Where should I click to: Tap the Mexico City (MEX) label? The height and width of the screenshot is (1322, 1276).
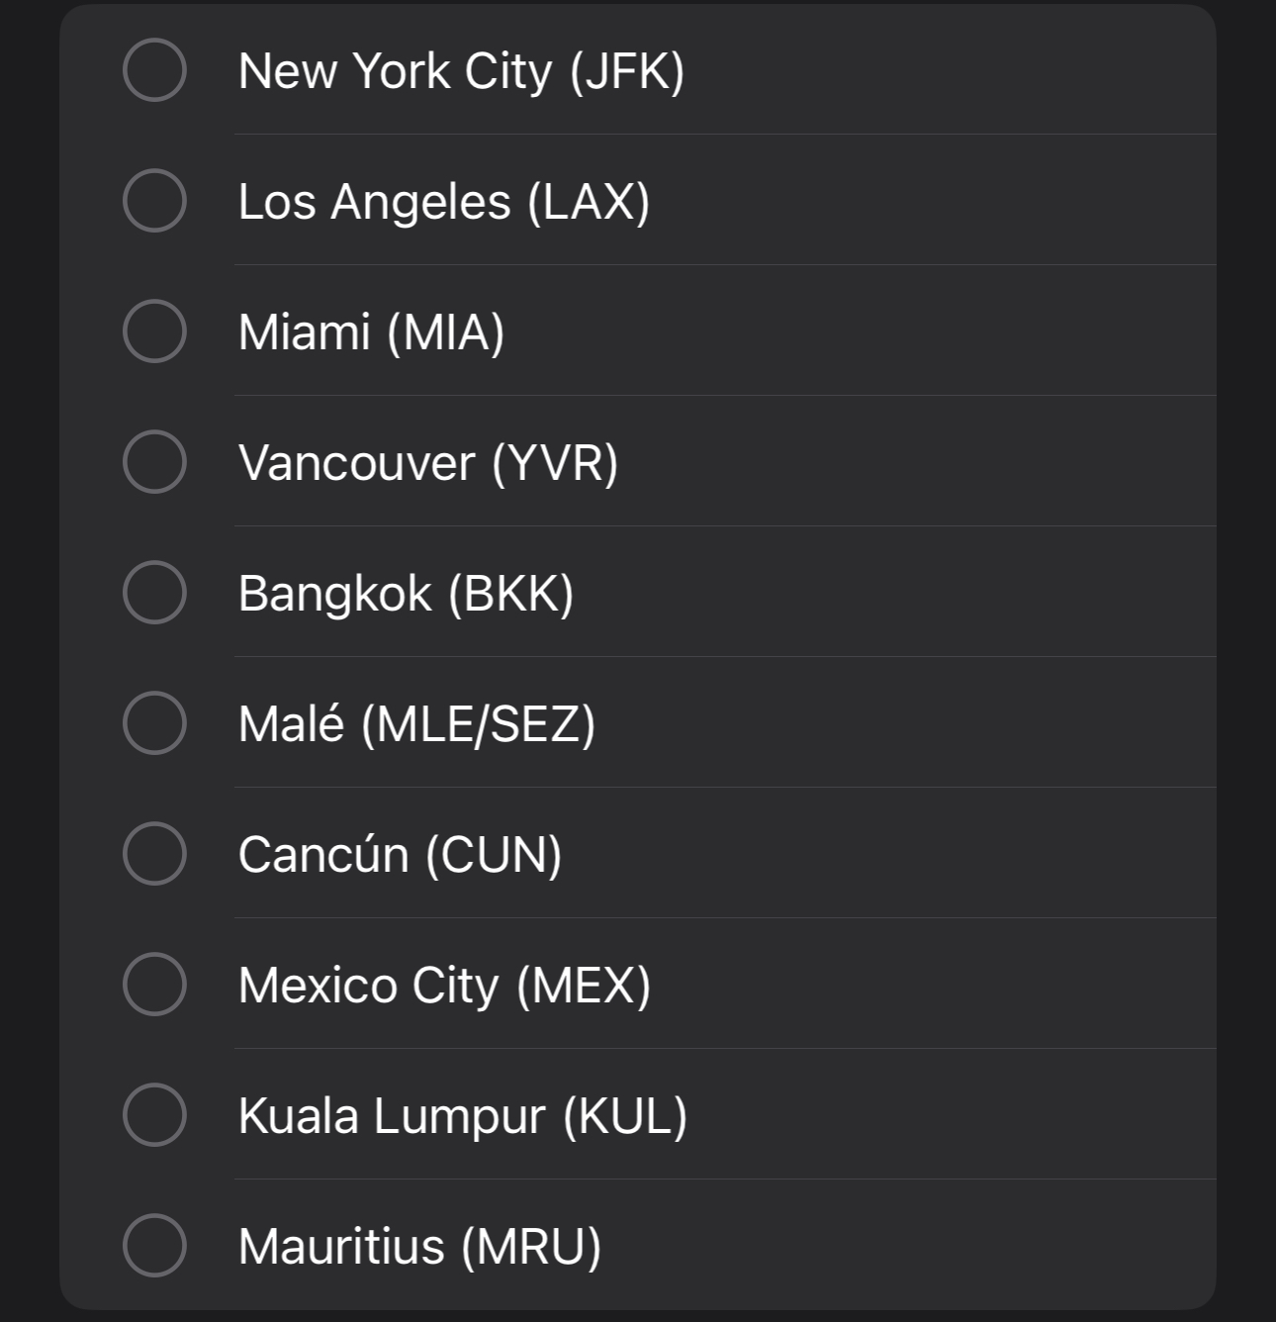pos(444,986)
